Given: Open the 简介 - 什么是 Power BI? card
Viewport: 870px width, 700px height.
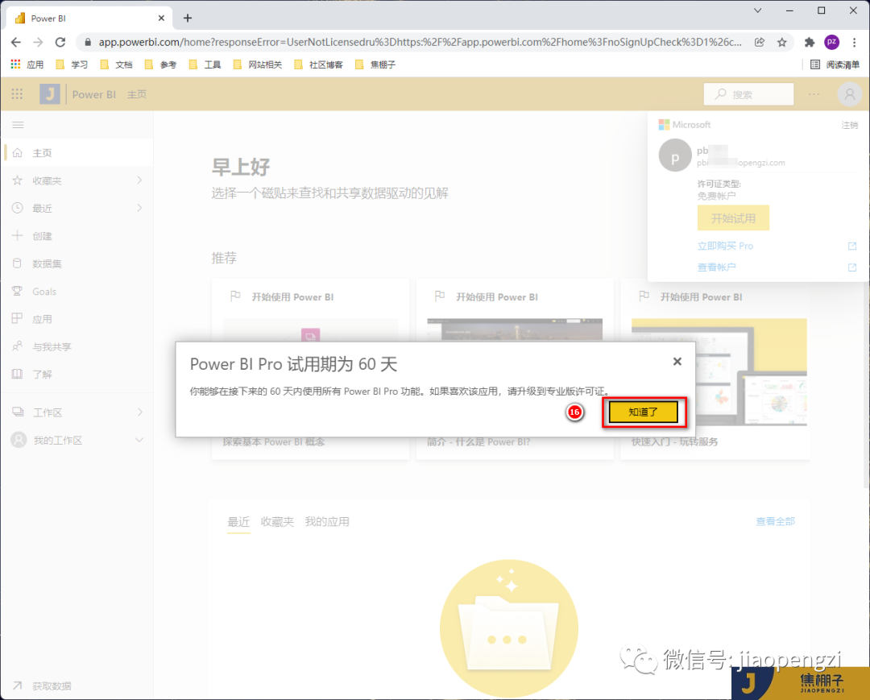Looking at the screenshot, I should pos(515,369).
